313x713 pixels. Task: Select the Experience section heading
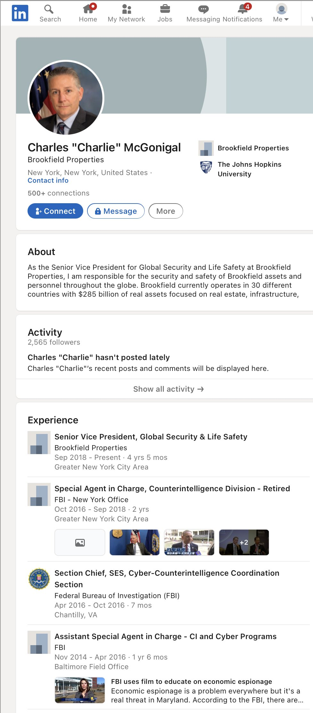pyautogui.click(x=53, y=420)
